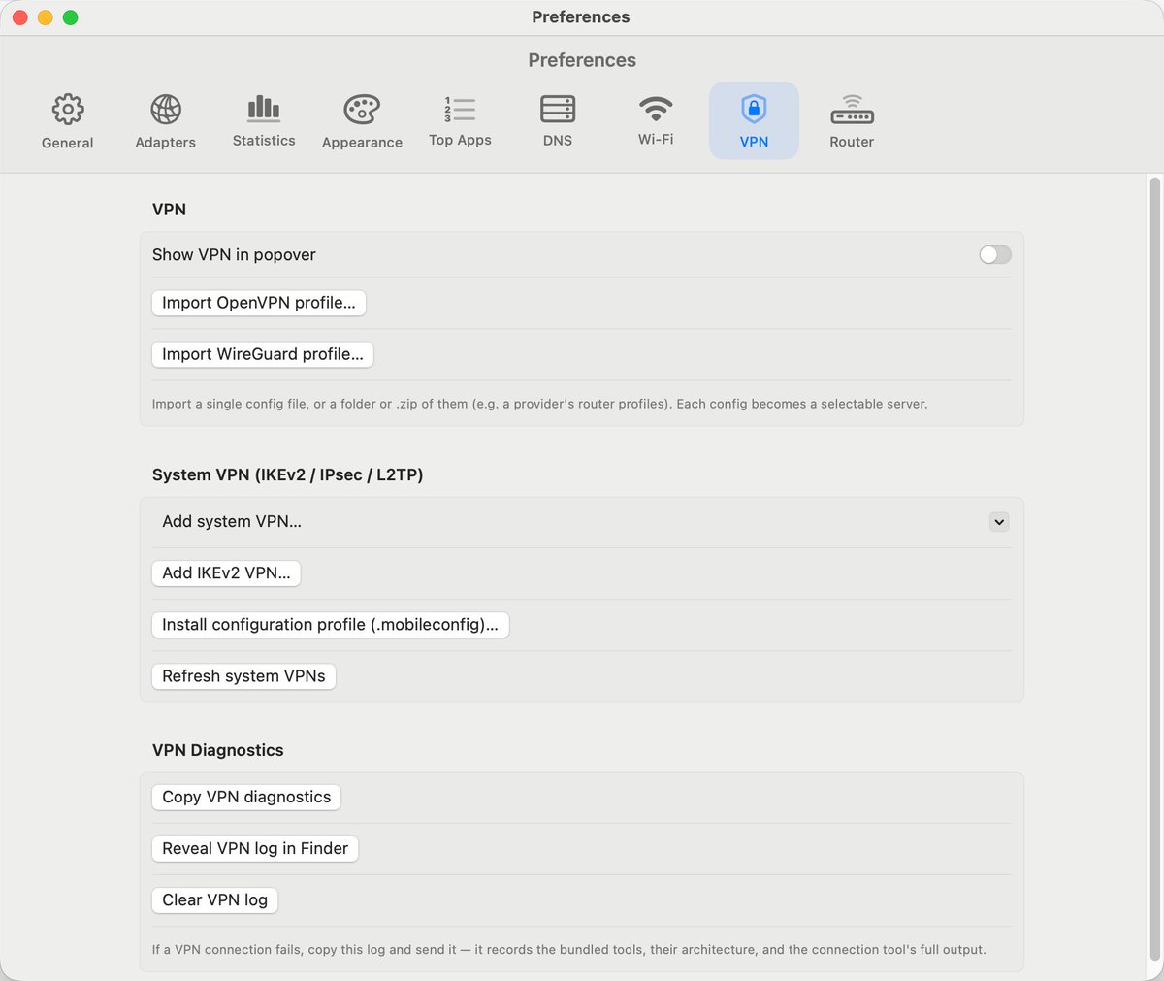Open the Statistics bar chart icon
The image size is (1164, 981).
(264, 109)
